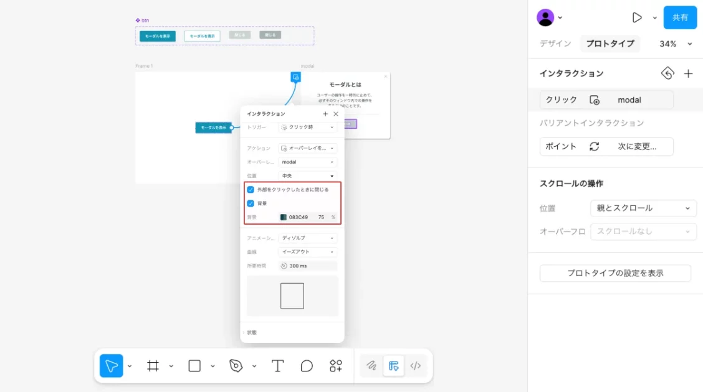Select the Frame tool
Screen dimensions: 703x392
tap(153, 366)
